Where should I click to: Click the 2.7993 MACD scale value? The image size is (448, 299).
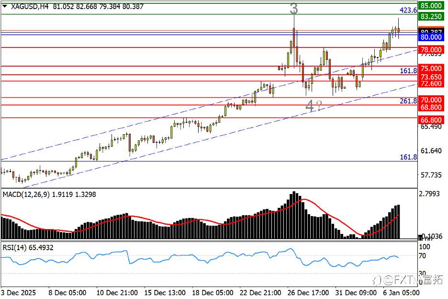(x=429, y=194)
